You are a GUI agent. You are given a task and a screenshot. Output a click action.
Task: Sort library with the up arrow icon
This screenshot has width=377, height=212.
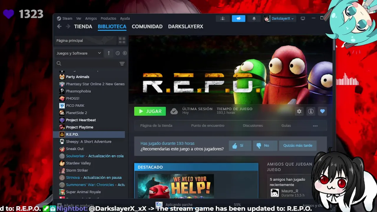coord(109,53)
